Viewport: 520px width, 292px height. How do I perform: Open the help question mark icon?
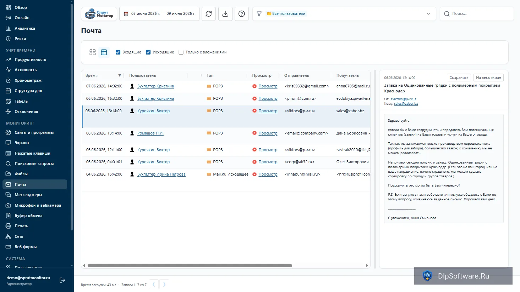point(242,14)
